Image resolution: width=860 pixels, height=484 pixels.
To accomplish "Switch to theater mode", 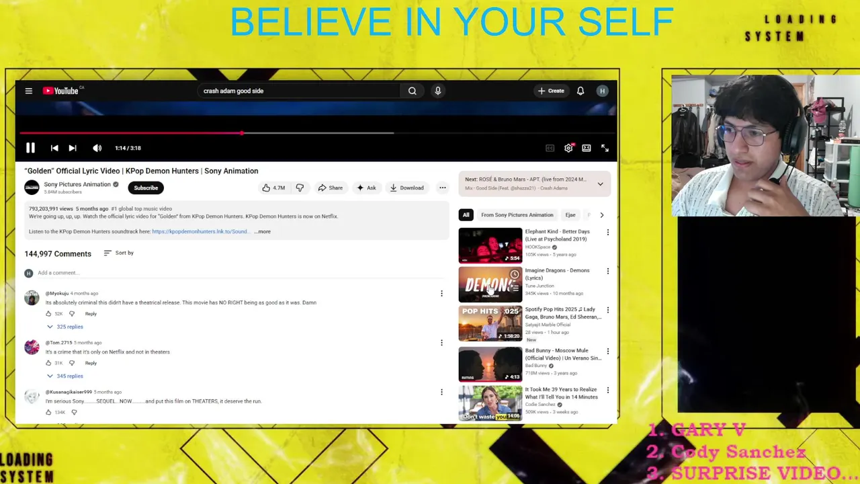I will pyautogui.click(x=587, y=148).
